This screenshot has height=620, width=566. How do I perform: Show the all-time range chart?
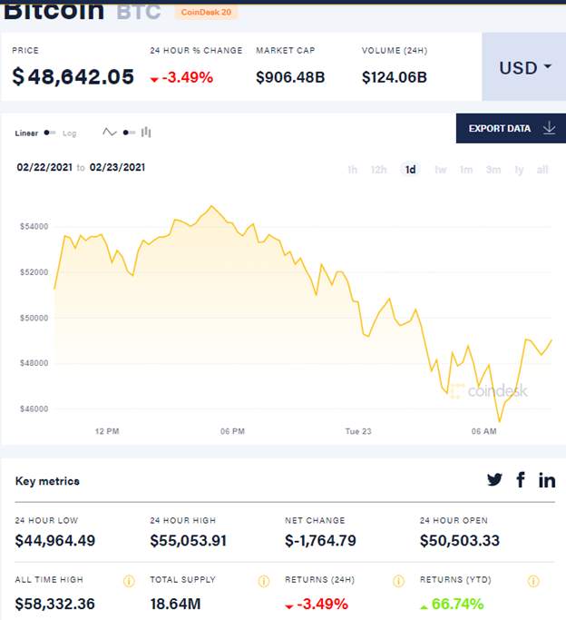(x=542, y=170)
